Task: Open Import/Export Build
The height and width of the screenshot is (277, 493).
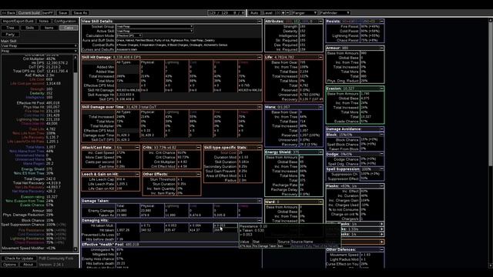Action: [x=18, y=21]
